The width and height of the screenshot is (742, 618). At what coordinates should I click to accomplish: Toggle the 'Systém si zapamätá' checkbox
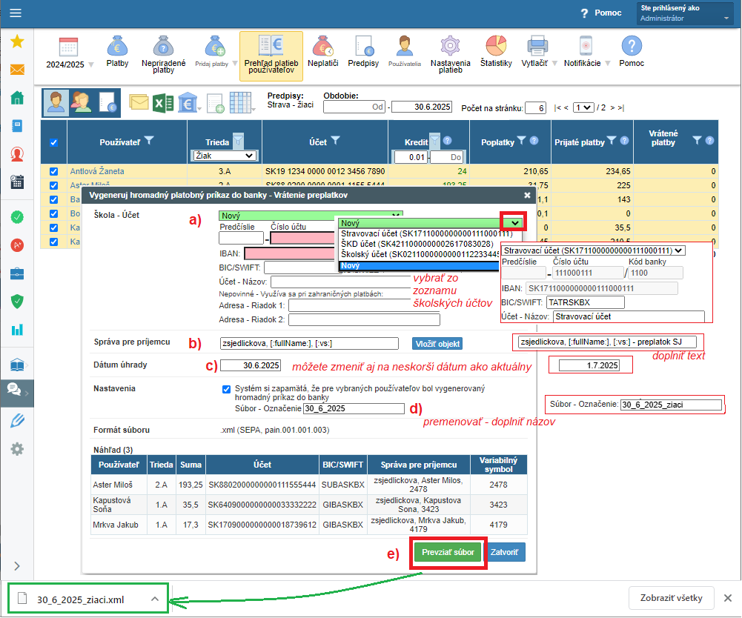pos(227,388)
